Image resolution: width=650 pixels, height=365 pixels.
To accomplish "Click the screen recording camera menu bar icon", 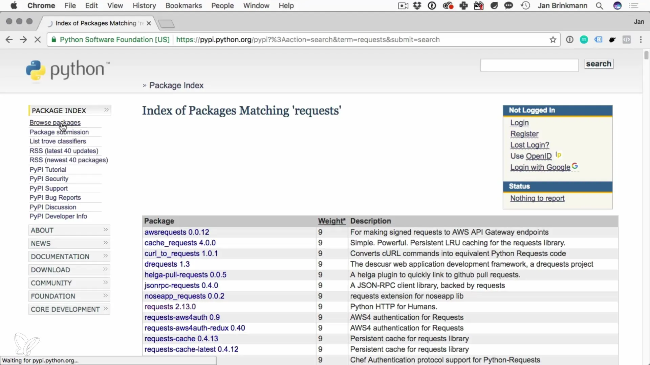I will pyautogui.click(x=403, y=6).
